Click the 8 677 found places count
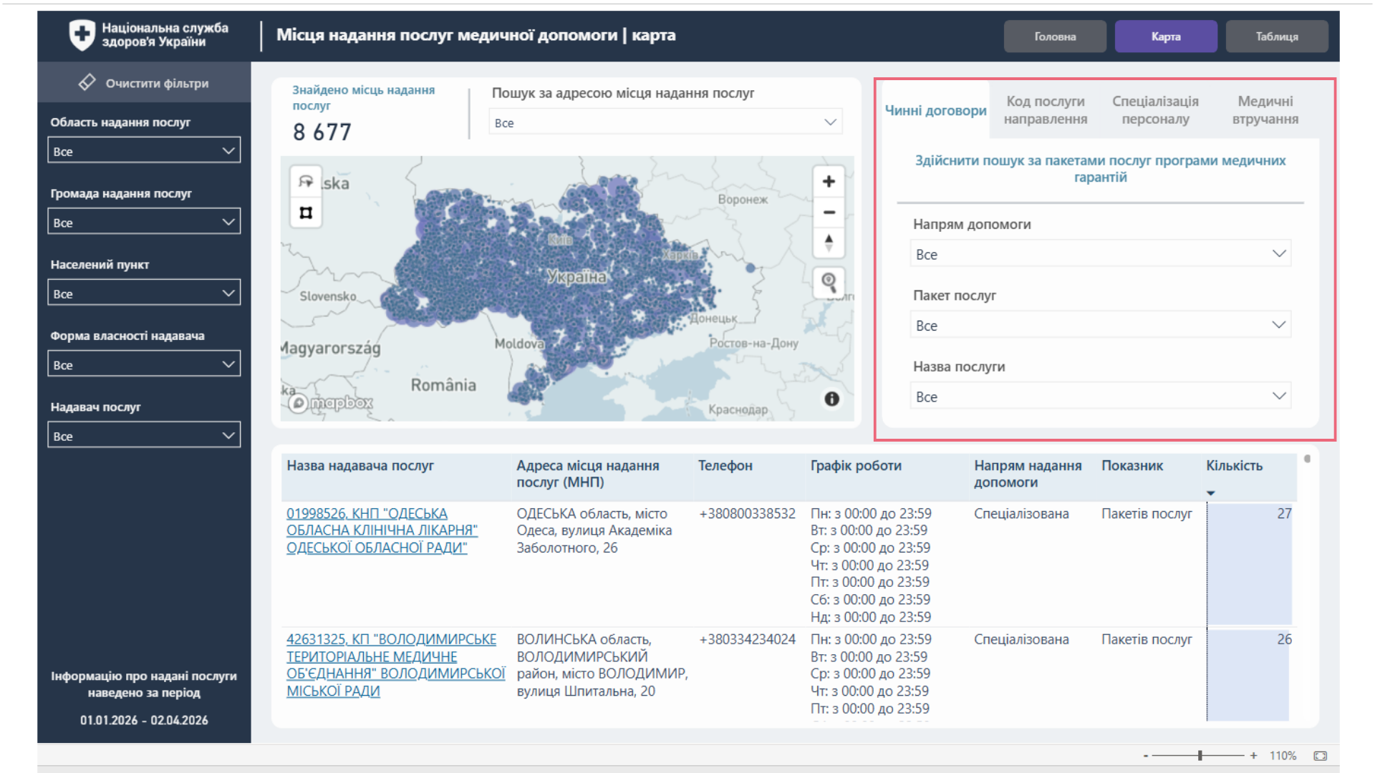The image size is (1375, 773). (x=322, y=132)
